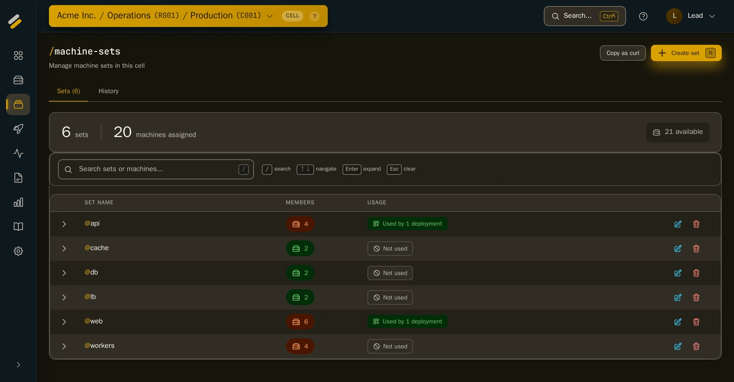Open the dashboard grid icon in the sidebar
The height and width of the screenshot is (382, 734).
tap(18, 56)
